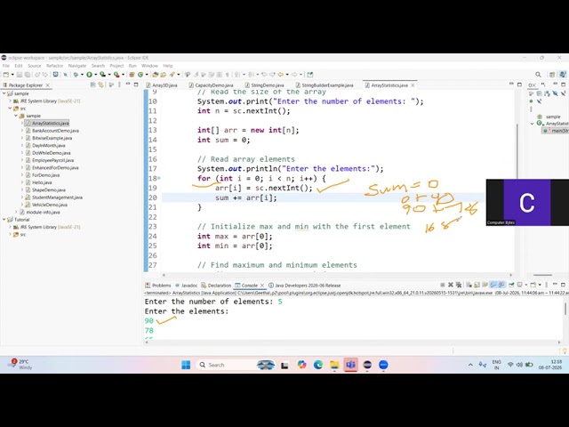The height and width of the screenshot is (427, 569).
Task: Click Remove Launch icon in console
Action: point(451,285)
